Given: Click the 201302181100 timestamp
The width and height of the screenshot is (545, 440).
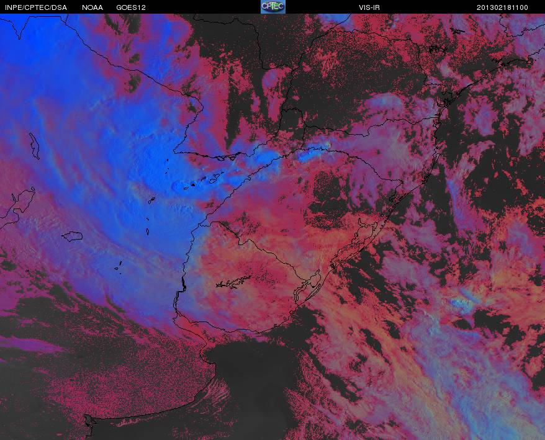Looking at the screenshot, I should click(x=502, y=7).
